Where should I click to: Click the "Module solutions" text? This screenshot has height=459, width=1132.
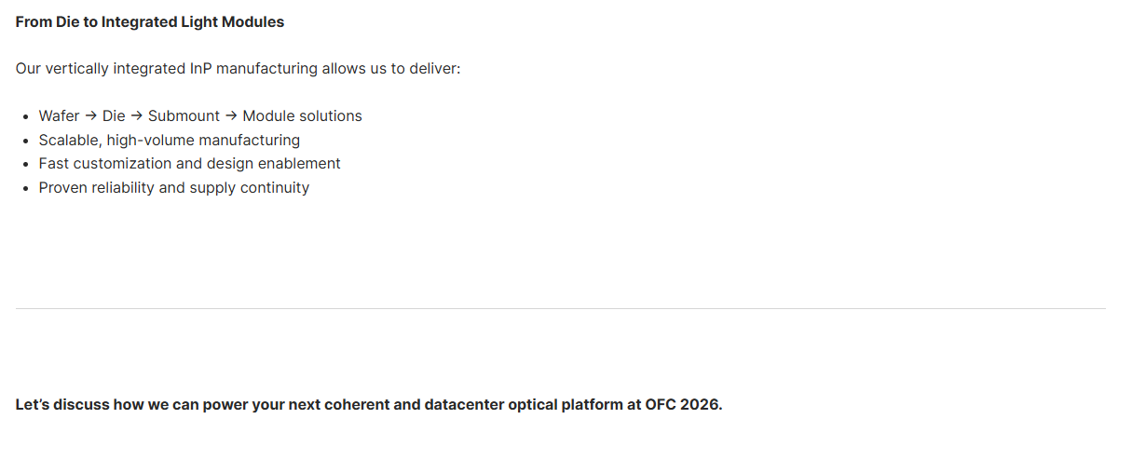pos(302,116)
